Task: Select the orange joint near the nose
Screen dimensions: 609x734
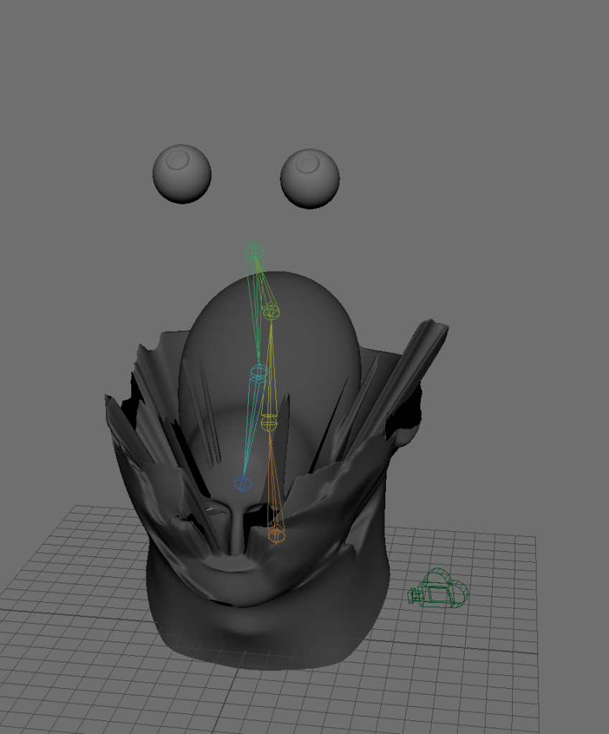Action: [276, 534]
